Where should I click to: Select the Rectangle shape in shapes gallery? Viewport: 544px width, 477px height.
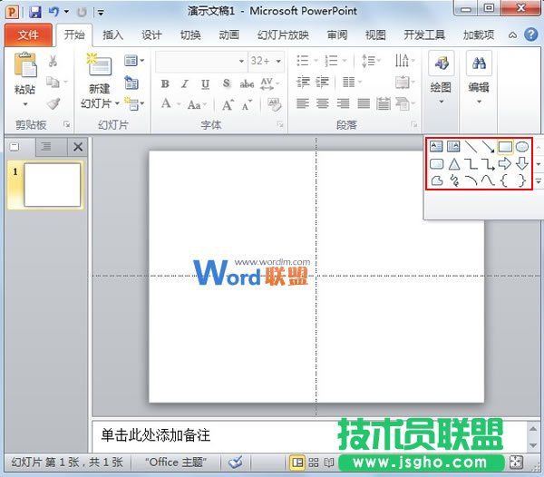tap(505, 146)
